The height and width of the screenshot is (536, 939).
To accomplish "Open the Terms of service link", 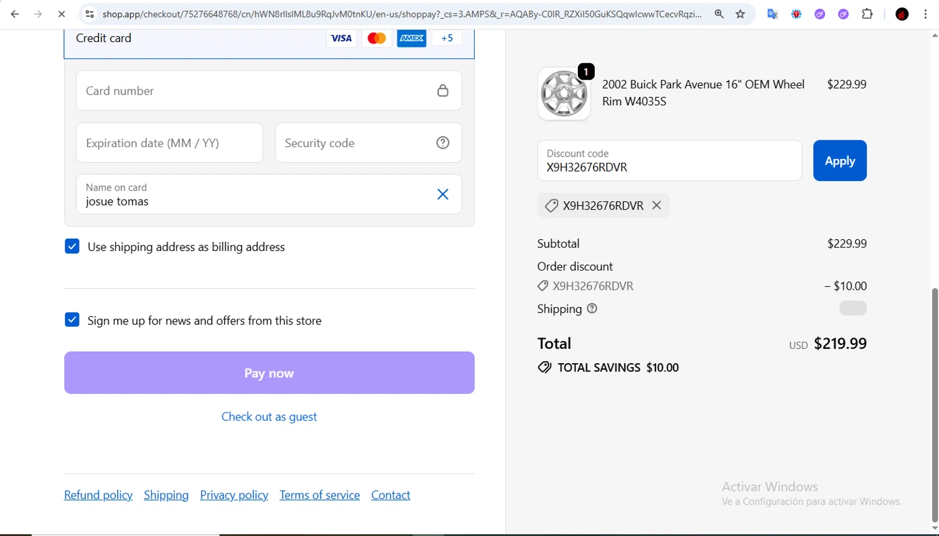I will pyautogui.click(x=320, y=495).
